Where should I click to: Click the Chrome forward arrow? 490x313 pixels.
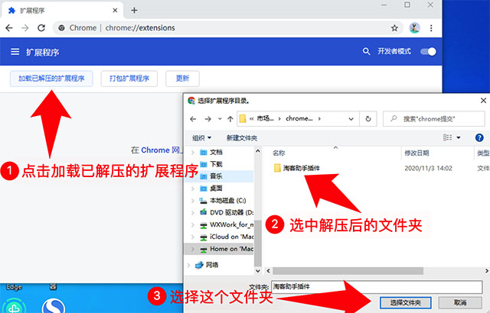pyautogui.click(x=25, y=28)
